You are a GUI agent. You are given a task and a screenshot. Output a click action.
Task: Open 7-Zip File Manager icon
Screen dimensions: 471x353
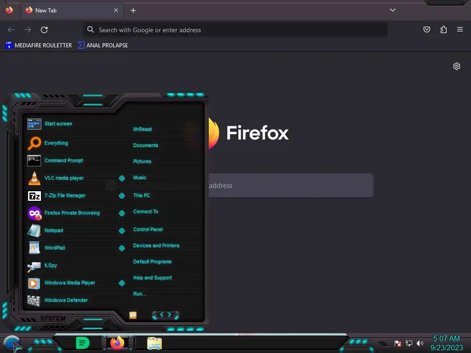click(34, 196)
